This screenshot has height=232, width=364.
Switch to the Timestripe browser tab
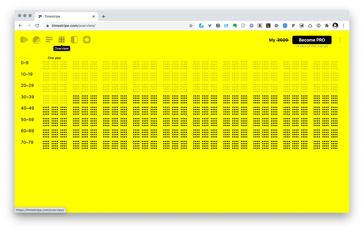[66, 16]
